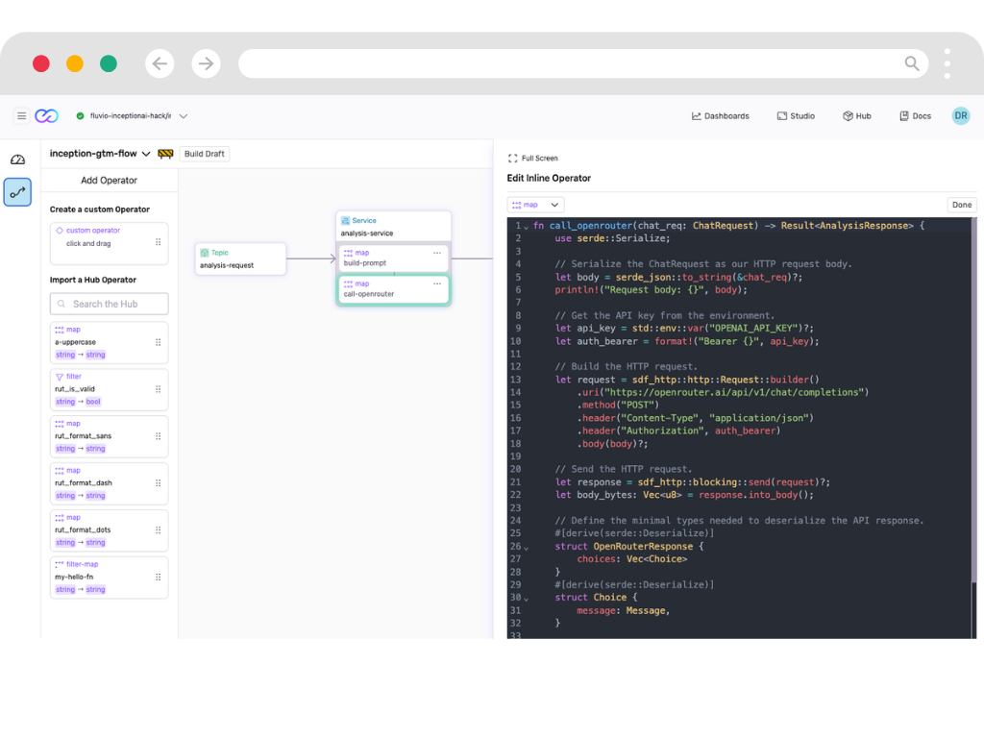Click drag handle on custom operator card
The width and height of the screenshot is (984, 738).
click(159, 242)
